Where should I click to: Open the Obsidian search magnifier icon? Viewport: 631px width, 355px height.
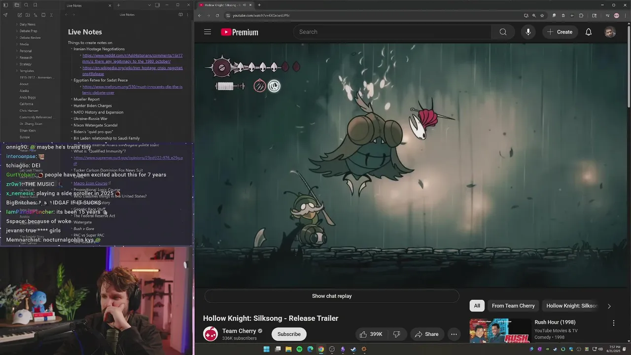26,5
